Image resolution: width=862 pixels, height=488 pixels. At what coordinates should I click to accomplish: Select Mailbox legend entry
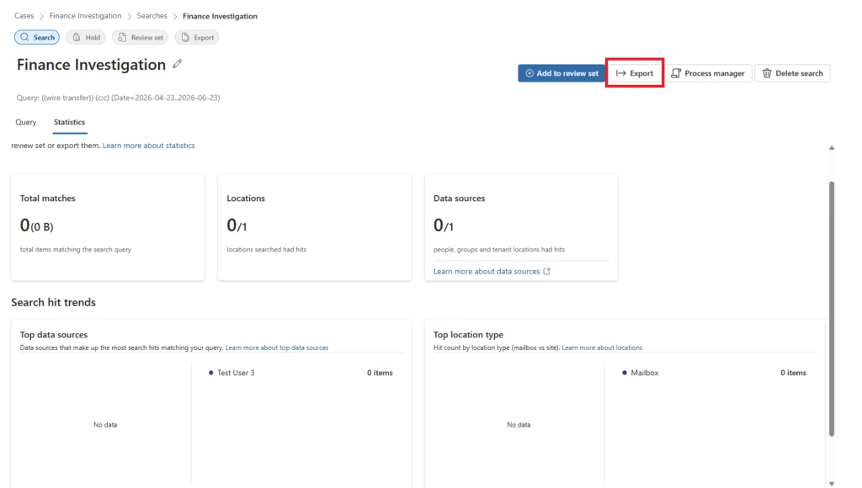coord(640,373)
